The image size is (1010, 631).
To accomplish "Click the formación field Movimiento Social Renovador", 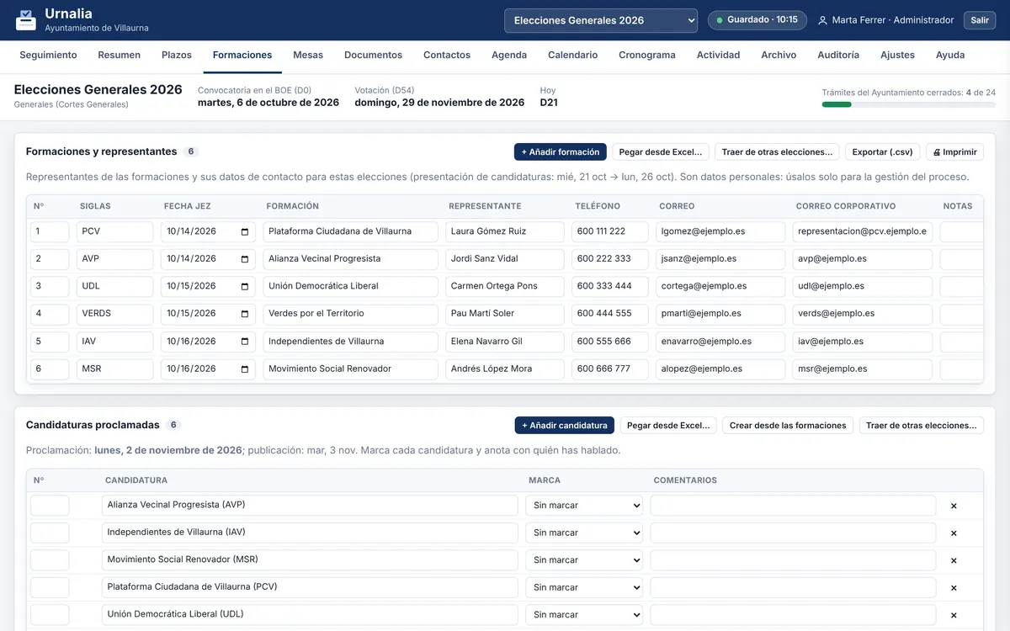I will tap(351, 369).
